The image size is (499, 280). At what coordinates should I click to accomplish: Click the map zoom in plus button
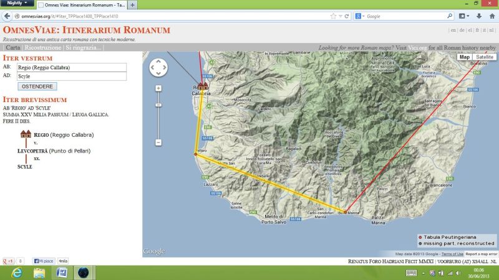tap(158, 88)
